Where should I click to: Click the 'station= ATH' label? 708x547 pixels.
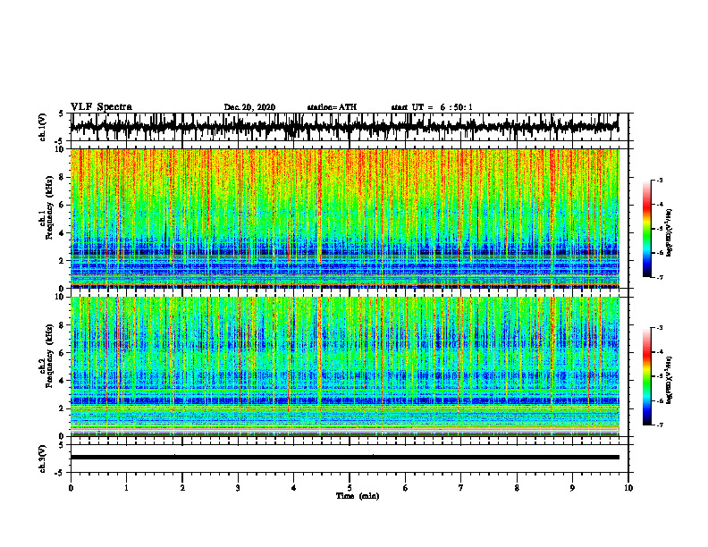coord(332,107)
